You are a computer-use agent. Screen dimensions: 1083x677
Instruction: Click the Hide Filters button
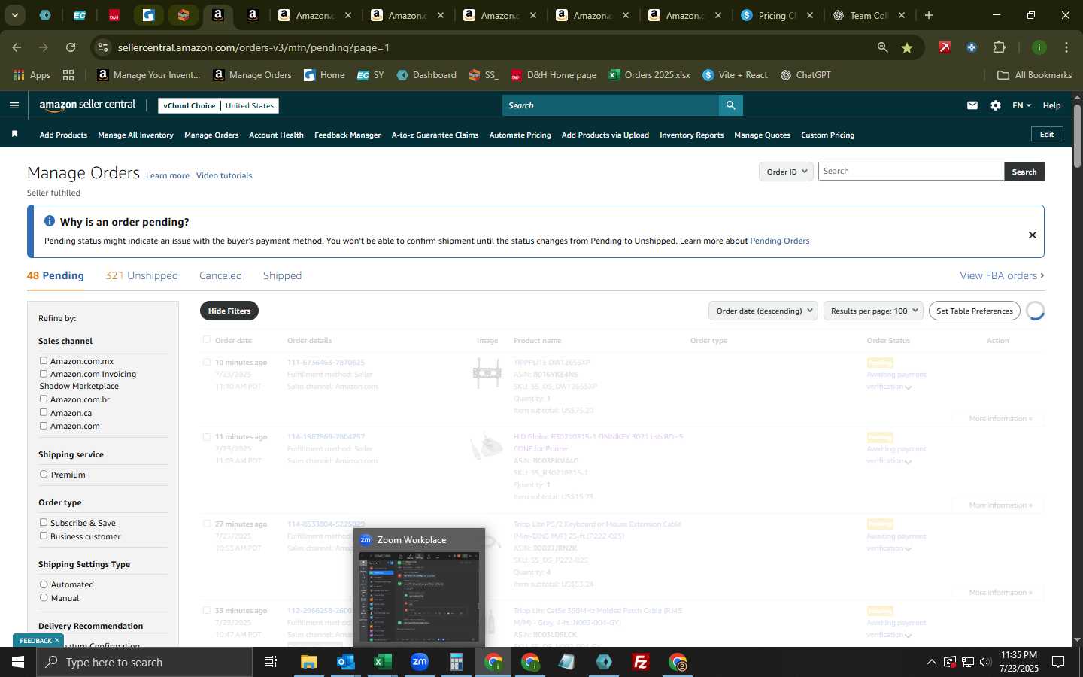click(x=229, y=311)
